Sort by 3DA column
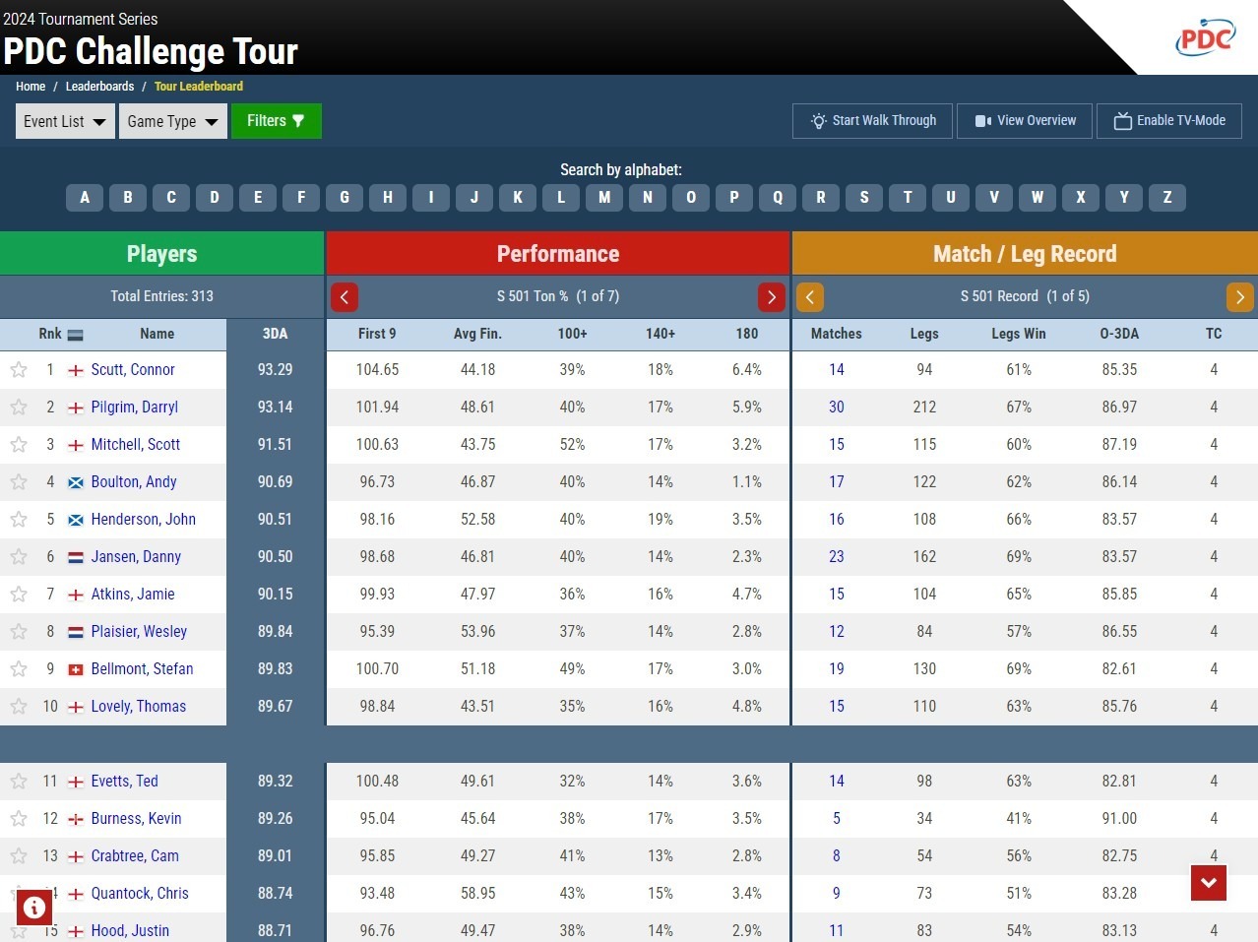 coord(275,334)
